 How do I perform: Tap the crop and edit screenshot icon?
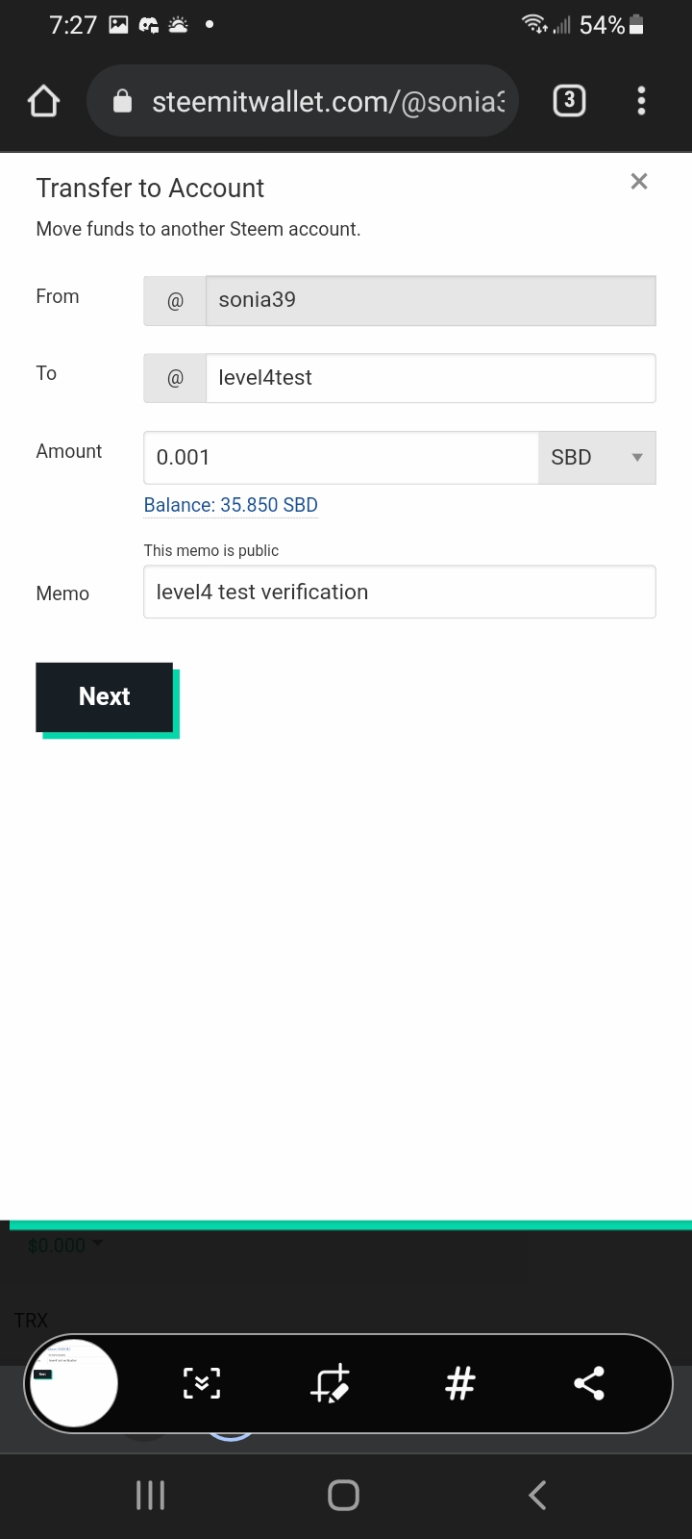click(331, 1383)
